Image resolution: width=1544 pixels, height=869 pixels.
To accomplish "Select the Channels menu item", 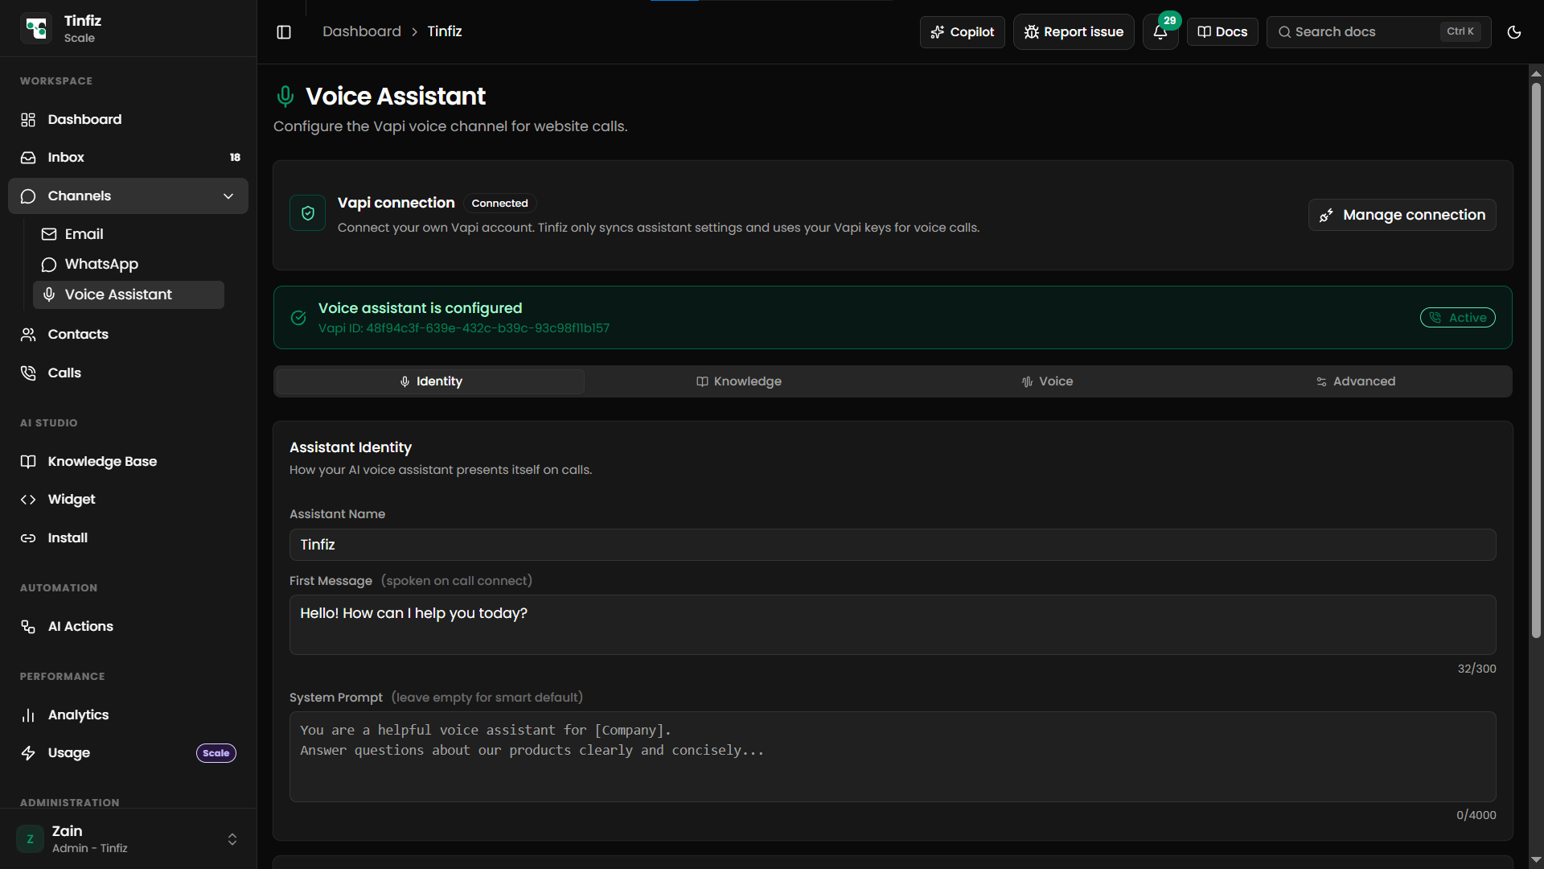I will click(x=129, y=196).
